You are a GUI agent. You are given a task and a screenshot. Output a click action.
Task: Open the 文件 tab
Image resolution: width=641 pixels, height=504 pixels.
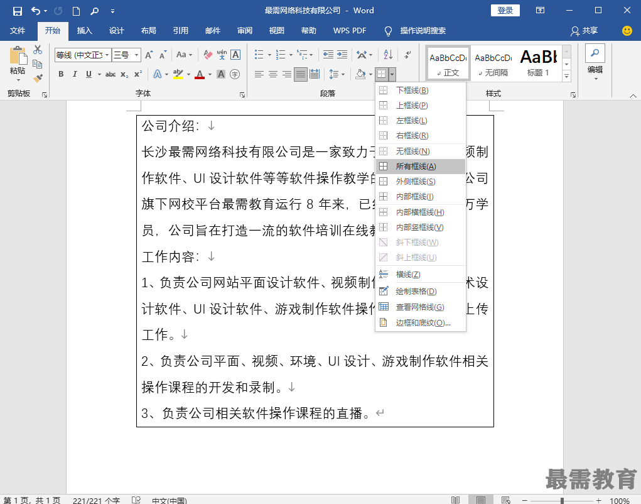[x=18, y=31]
